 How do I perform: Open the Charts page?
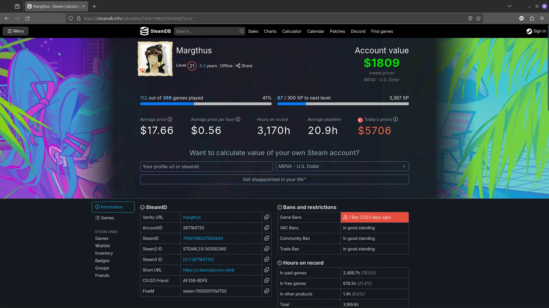click(x=270, y=31)
